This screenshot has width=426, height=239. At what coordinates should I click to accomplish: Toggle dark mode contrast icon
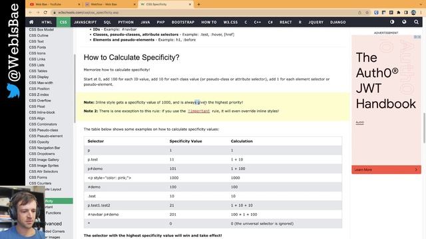click(392, 22)
